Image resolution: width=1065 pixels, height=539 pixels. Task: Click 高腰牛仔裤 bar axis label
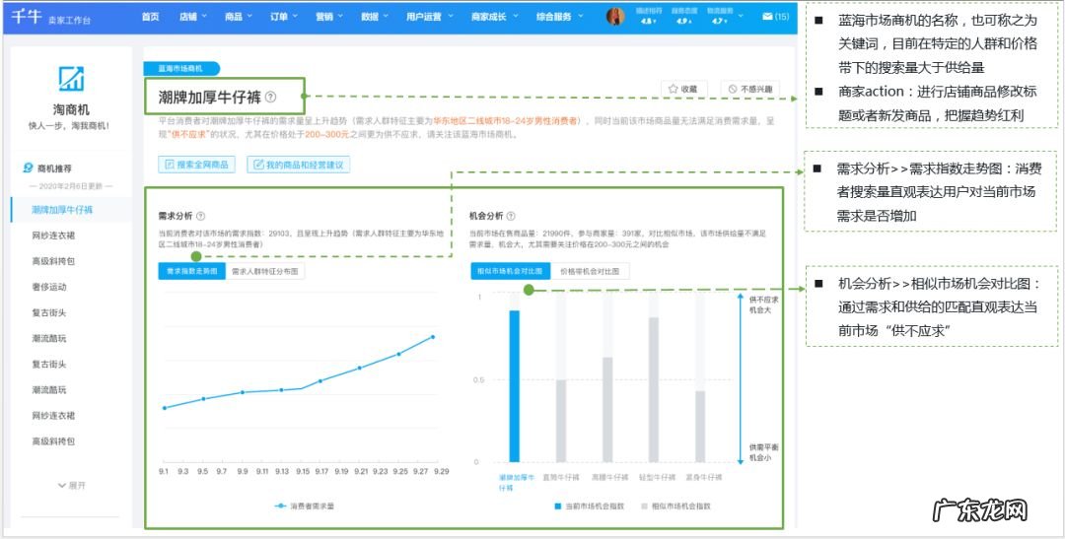(609, 477)
